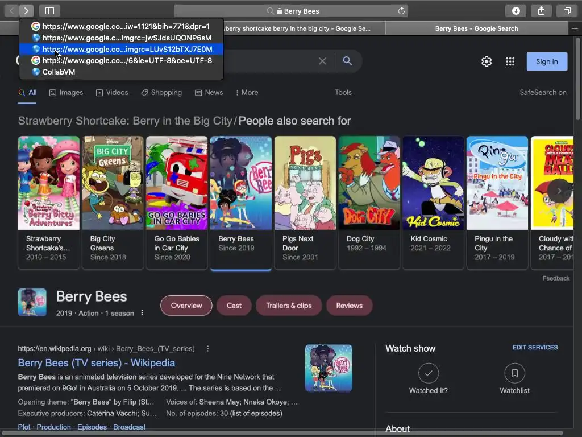Click the horizontal scrollbar at bottom

pyautogui.click(x=282, y=433)
